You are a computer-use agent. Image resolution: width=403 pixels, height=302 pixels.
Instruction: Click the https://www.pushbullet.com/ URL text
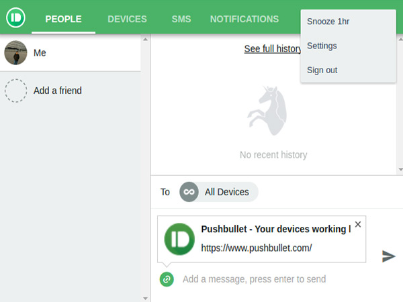coord(257,248)
